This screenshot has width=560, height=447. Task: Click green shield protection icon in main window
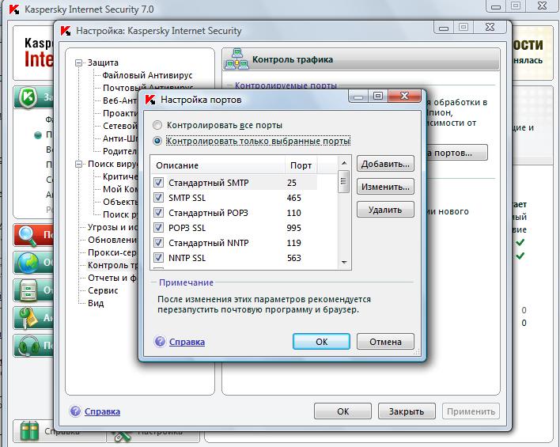pyautogui.click(x=28, y=97)
